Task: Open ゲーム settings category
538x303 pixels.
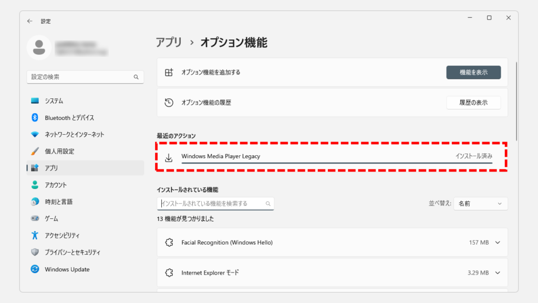Action: [x=51, y=219]
